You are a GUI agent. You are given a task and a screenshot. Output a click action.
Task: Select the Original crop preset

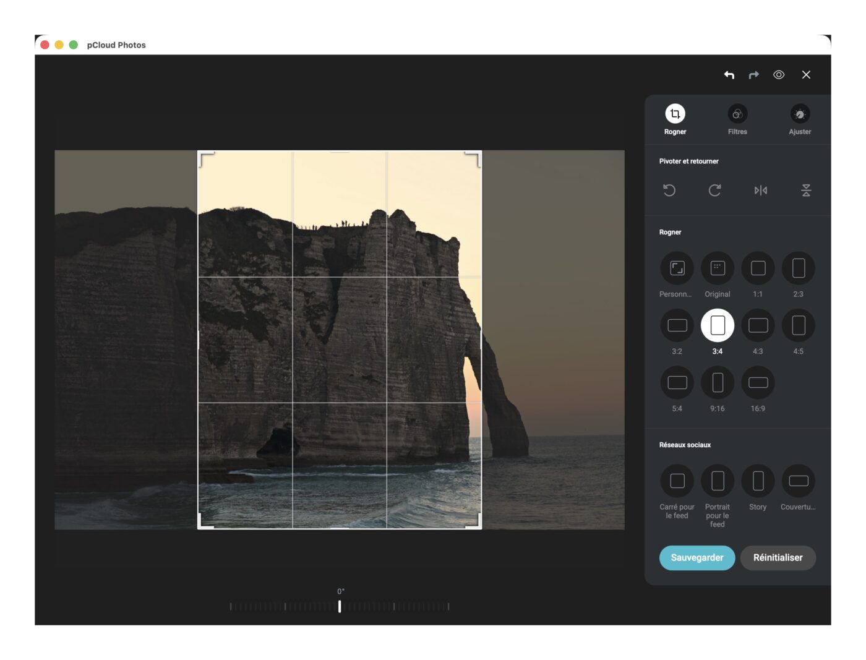[x=718, y=268]
